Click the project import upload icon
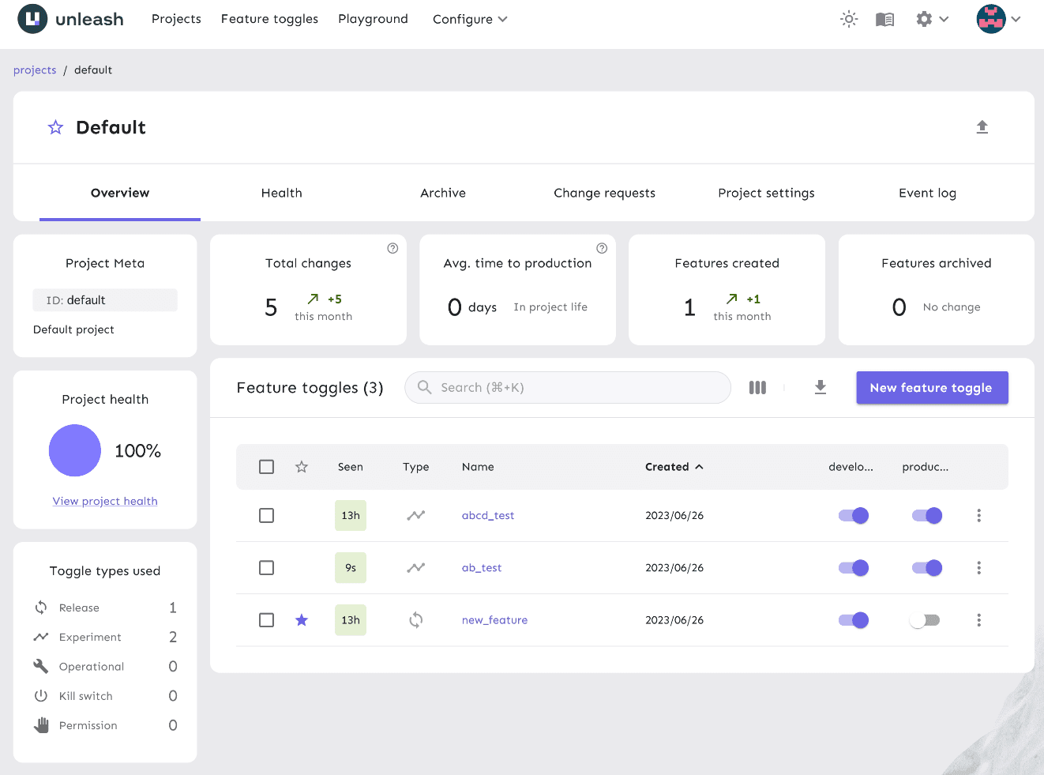The image size is (1044, 775). click(x=982, y=127)
